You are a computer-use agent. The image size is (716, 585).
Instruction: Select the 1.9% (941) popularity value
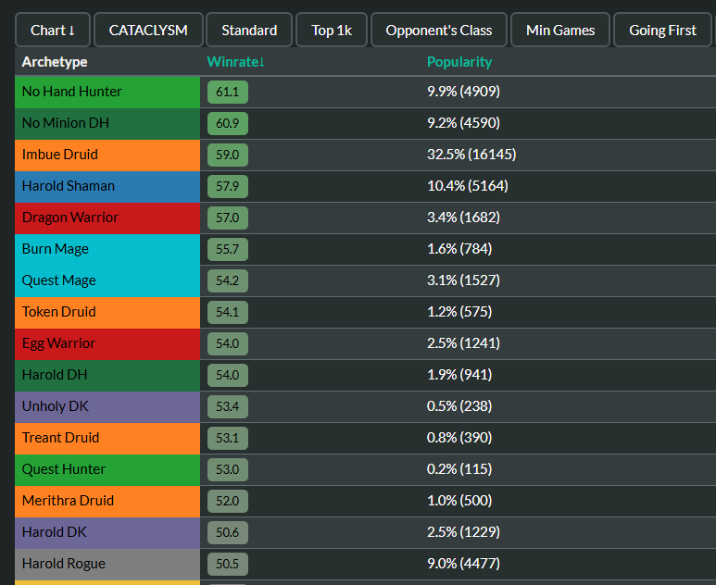tap(459, 375)
